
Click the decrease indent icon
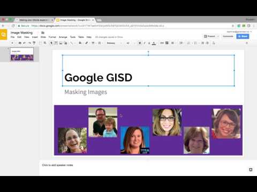(x=202, y=43)
